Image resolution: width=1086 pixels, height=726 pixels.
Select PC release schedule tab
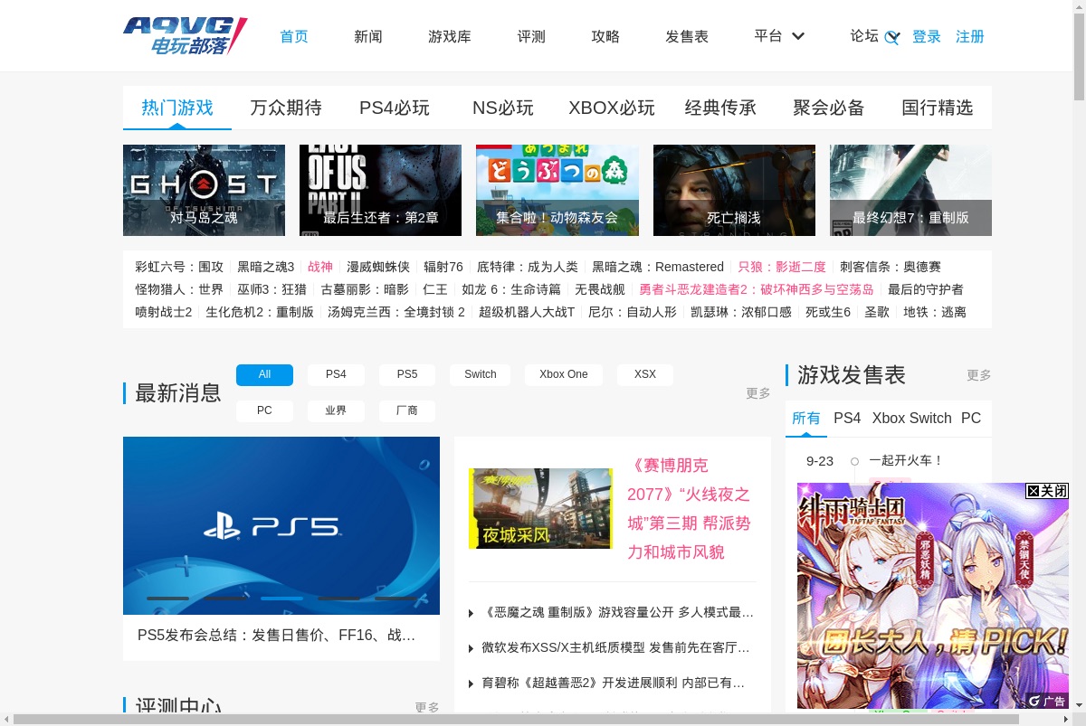pyautogui.click(x=971, y=418)
